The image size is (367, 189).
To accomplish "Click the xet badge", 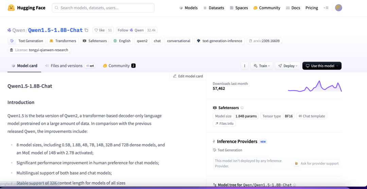I will (90, 66).
